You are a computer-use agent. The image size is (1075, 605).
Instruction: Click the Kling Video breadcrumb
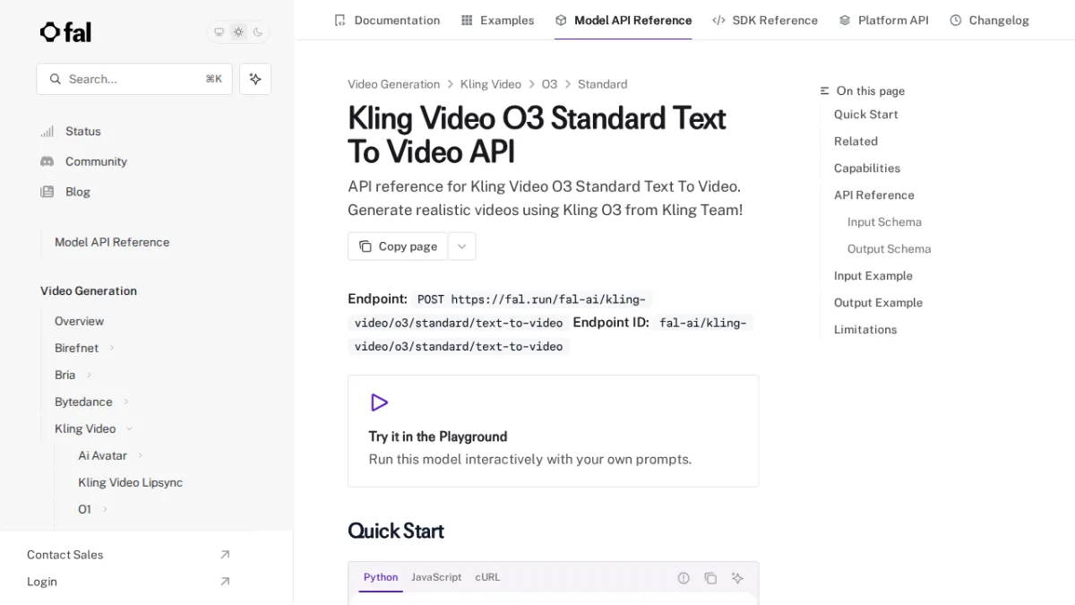pos(490,84)
